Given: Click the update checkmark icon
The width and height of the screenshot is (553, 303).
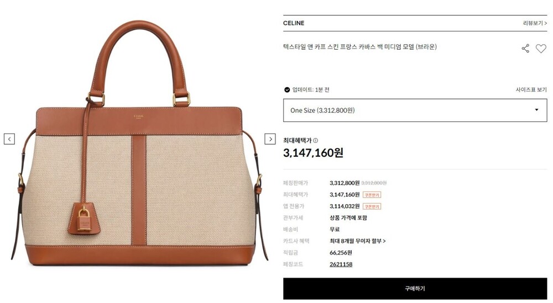Looking at the screenshot, I should tap(287, 90).
